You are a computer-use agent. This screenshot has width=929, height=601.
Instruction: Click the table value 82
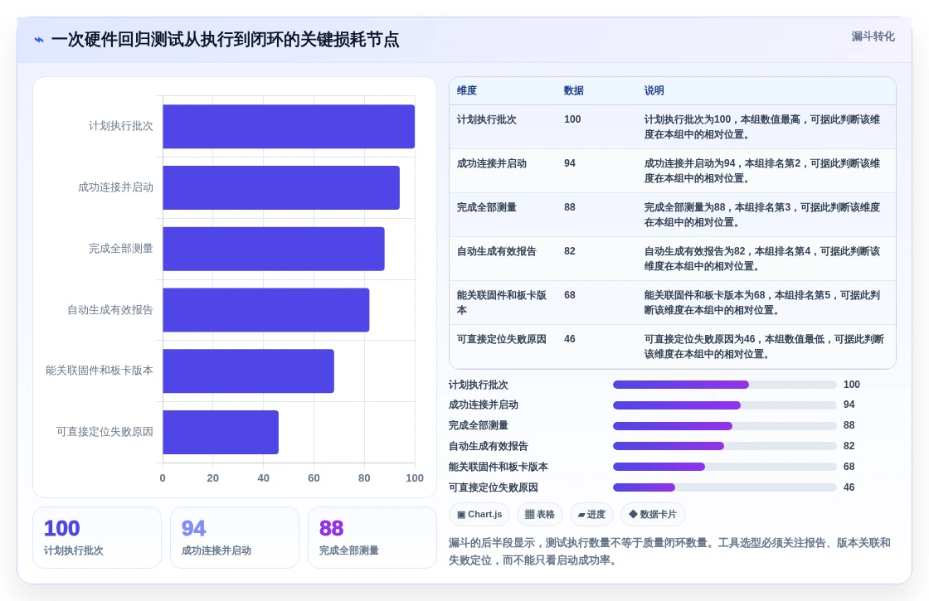point(569,251)
